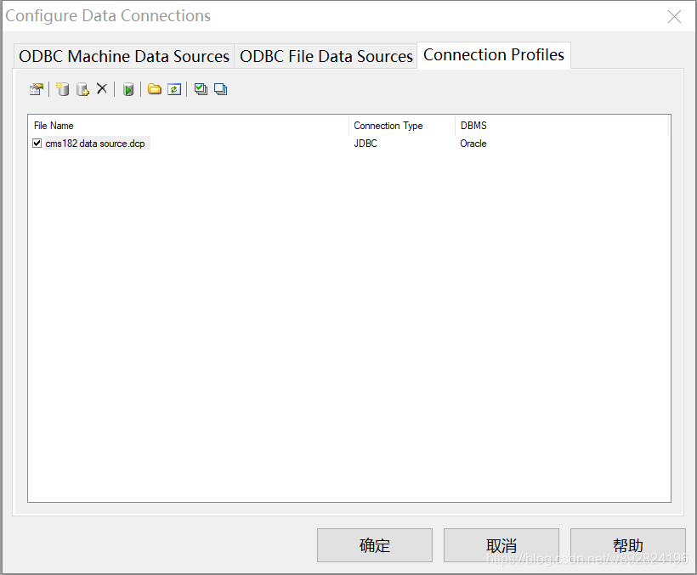The height and width of the screenshot is (575, 697).
Task: Select the cms182 data source.dcp row
Action: (93, 143)
